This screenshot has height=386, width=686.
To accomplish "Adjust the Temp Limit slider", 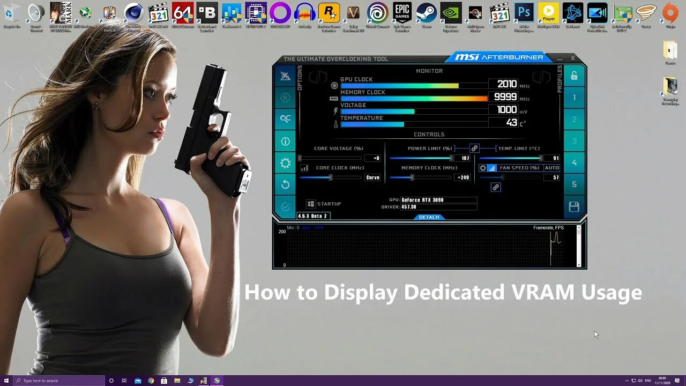I will (x=511, y=158).
